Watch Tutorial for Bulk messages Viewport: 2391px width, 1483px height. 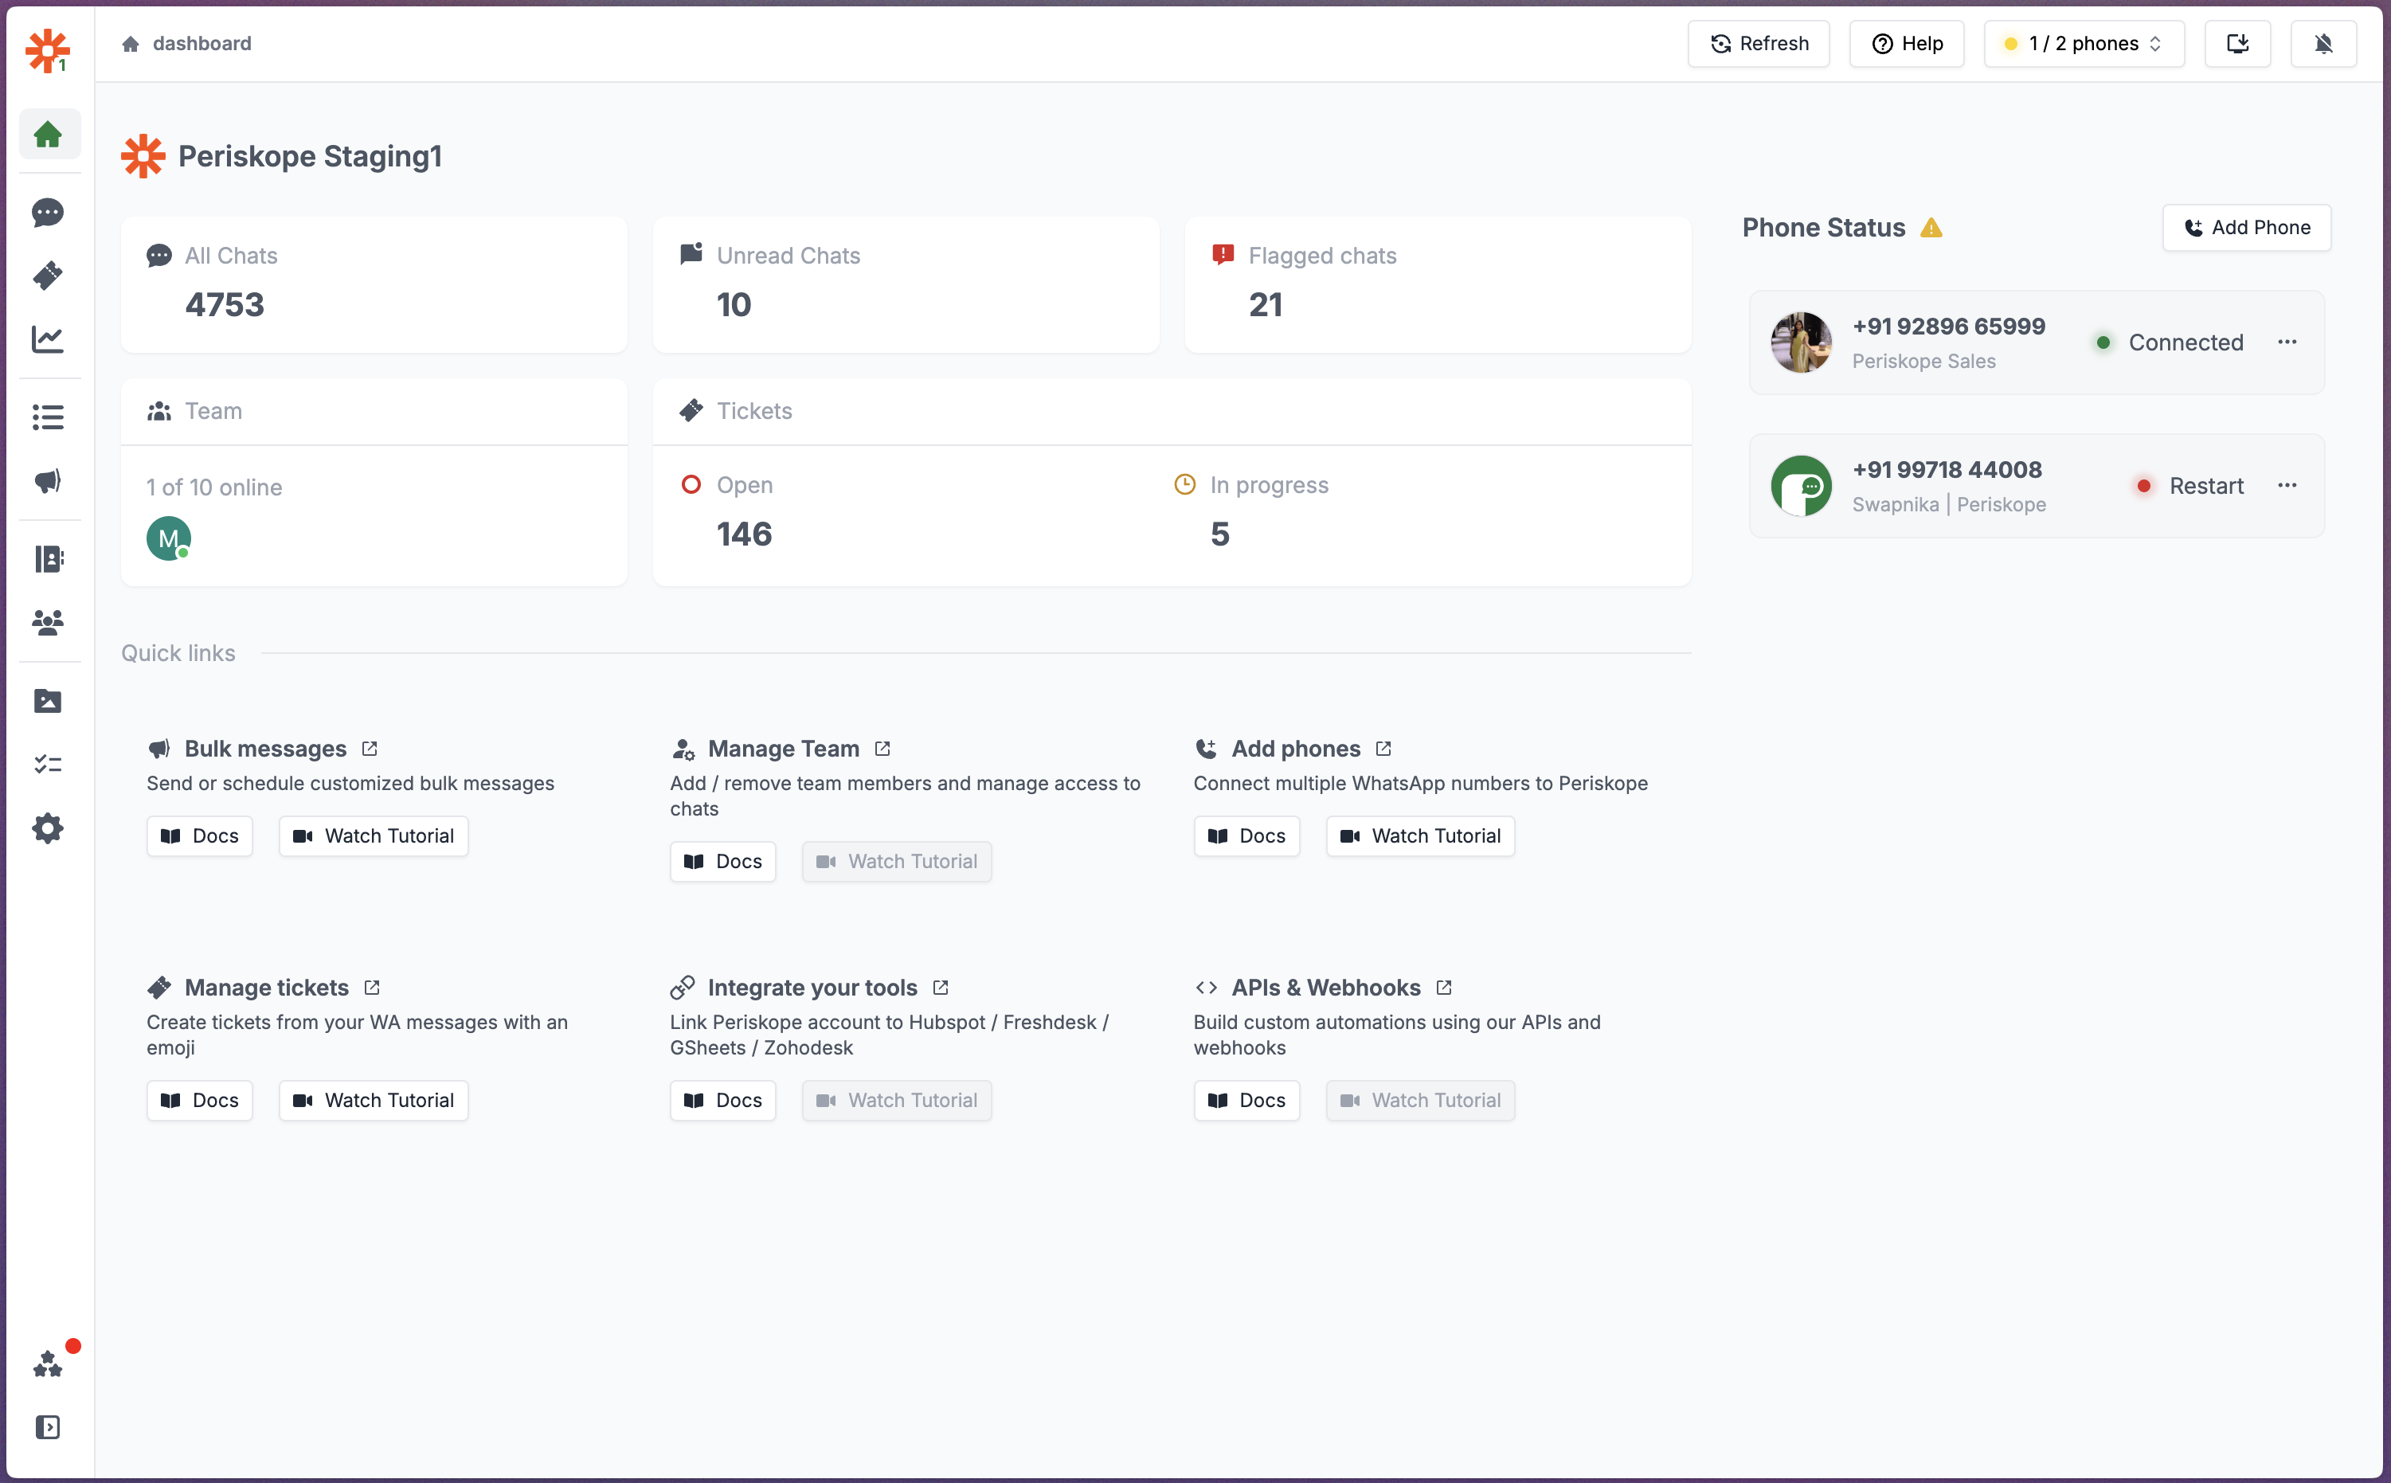click(x=374, y=835)
